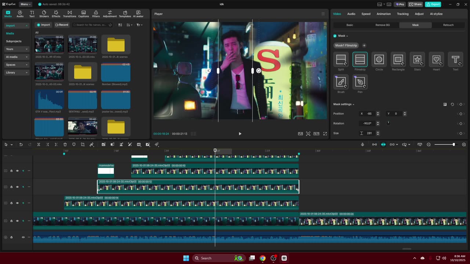Open the Menu dropdown
This screenshot has width=470, height=264.
[26, 4]
